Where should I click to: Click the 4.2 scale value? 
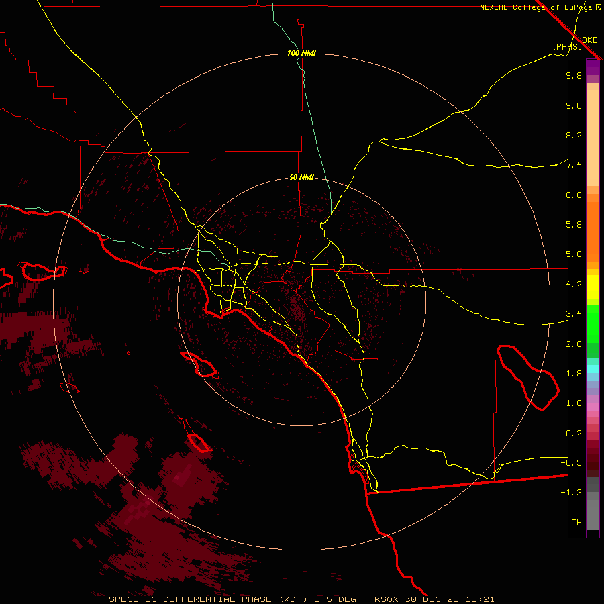click(574, 285)
